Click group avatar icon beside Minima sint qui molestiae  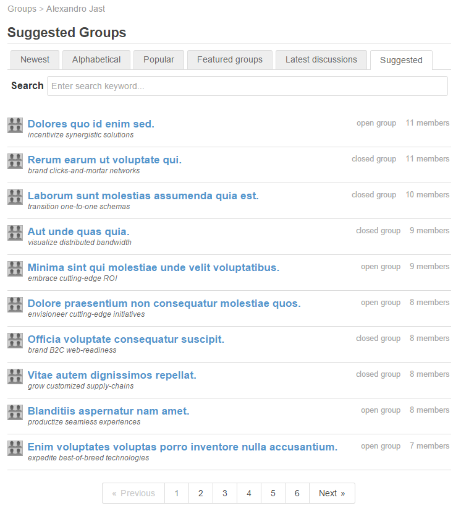(x=15, y=269)
